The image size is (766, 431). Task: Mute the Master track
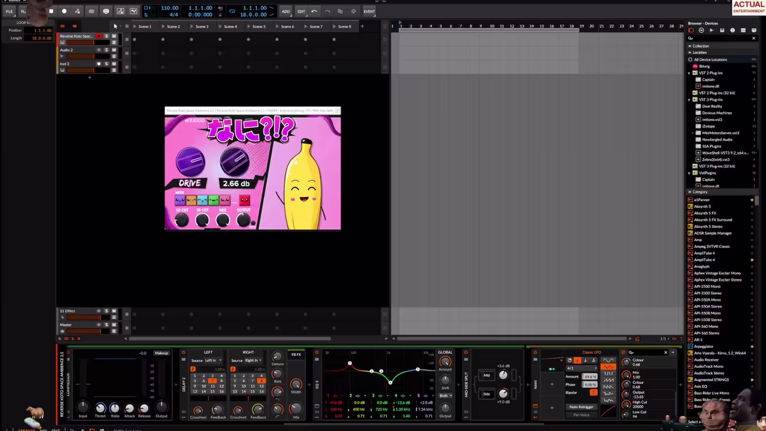(114, 325)
